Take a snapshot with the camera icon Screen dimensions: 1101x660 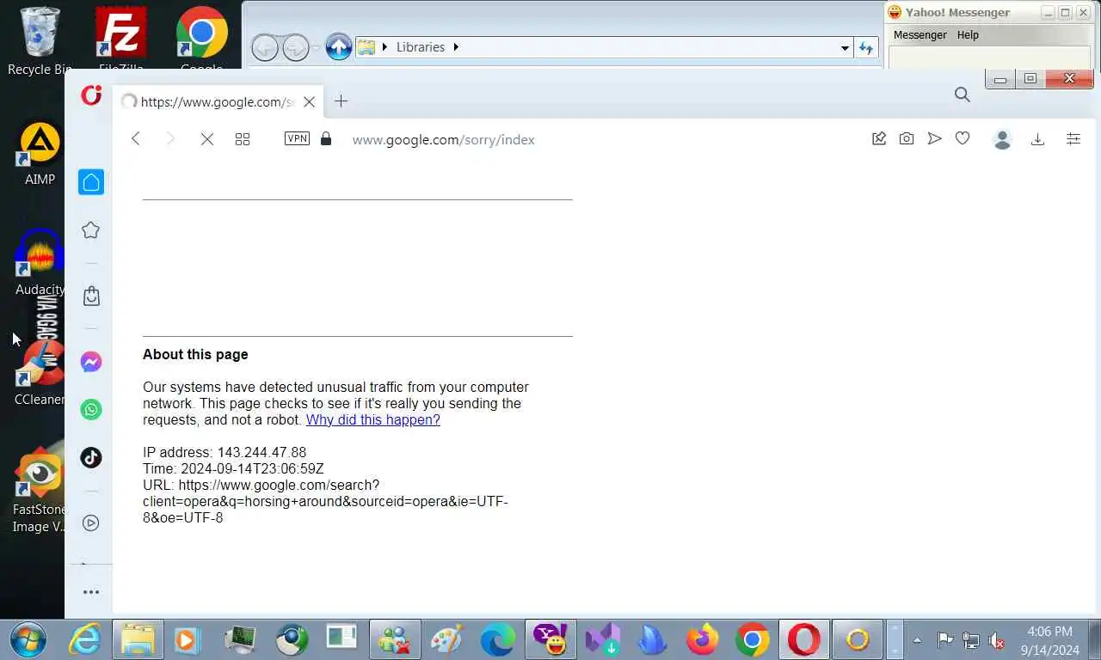(x=907, y=138)
